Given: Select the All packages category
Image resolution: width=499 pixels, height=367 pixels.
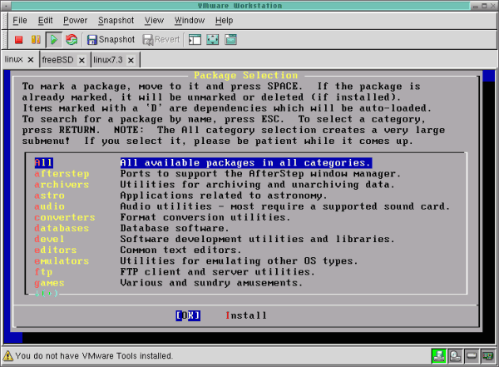Looking at the screenshot, I should point(43,163).
